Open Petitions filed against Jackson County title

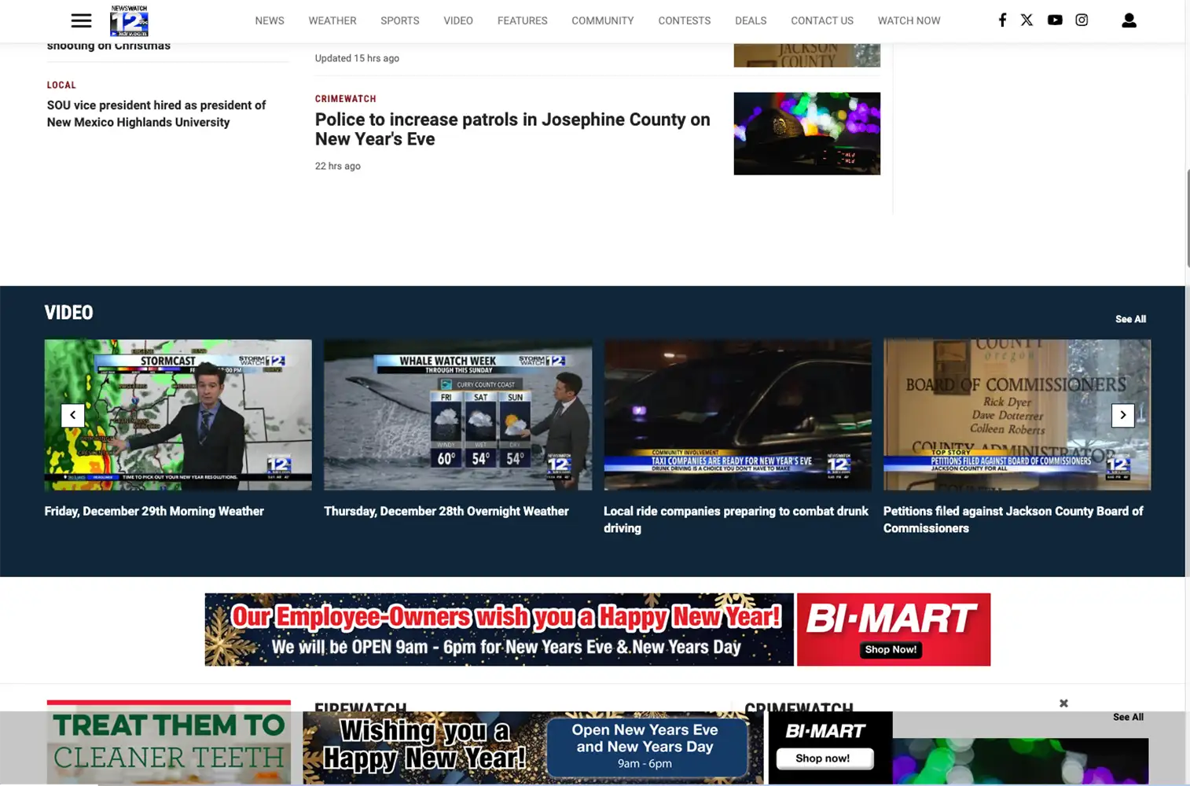tap(1013, 520)
